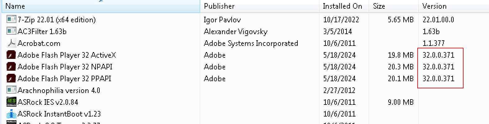489x124 pixels.
Task: Select the 9.00 MB size entry
Action: pyautogui.click(x=401, y=102)
